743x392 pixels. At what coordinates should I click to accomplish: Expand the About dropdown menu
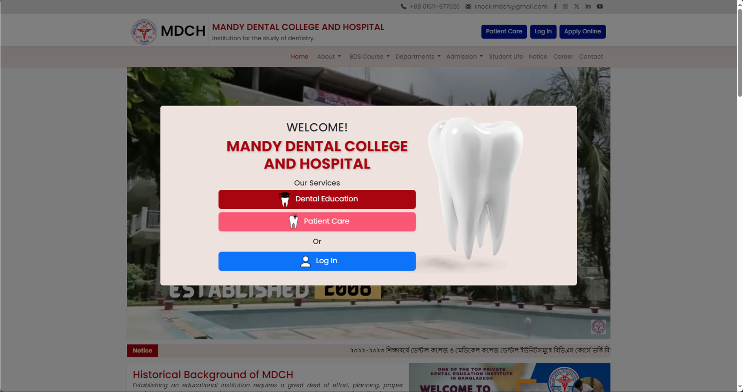pos(329,57)
